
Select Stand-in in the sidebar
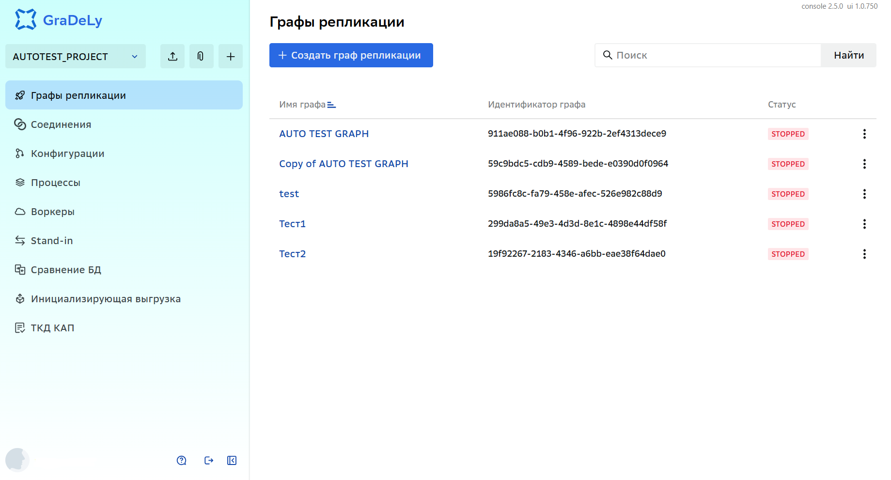pyautogui.click(x=124, y=240)
